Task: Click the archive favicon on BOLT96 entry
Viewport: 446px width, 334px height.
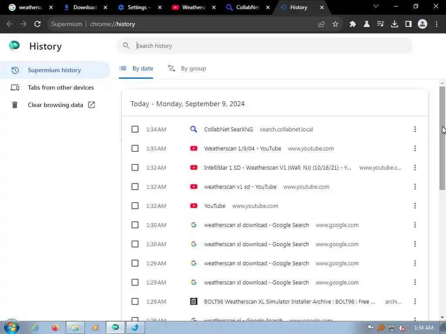Action: [x=194, y=302]
